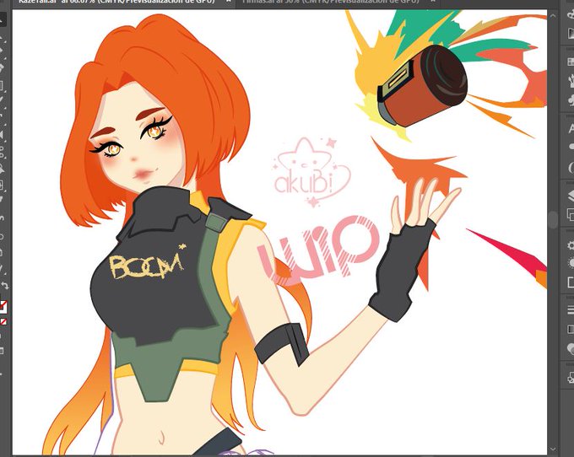Click the vertical scrollbar thumb

coord(553,218)
